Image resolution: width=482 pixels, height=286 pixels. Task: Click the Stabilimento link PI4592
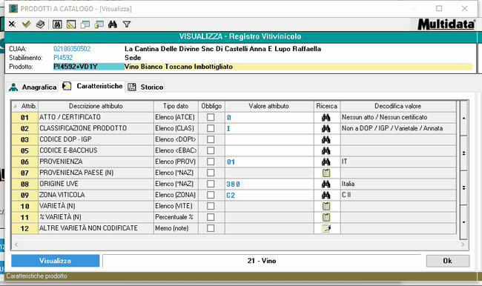[63, 58]
